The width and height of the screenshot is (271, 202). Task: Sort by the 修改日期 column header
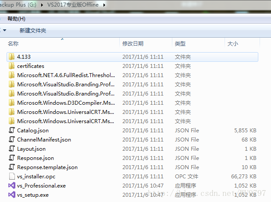[133, 43]
